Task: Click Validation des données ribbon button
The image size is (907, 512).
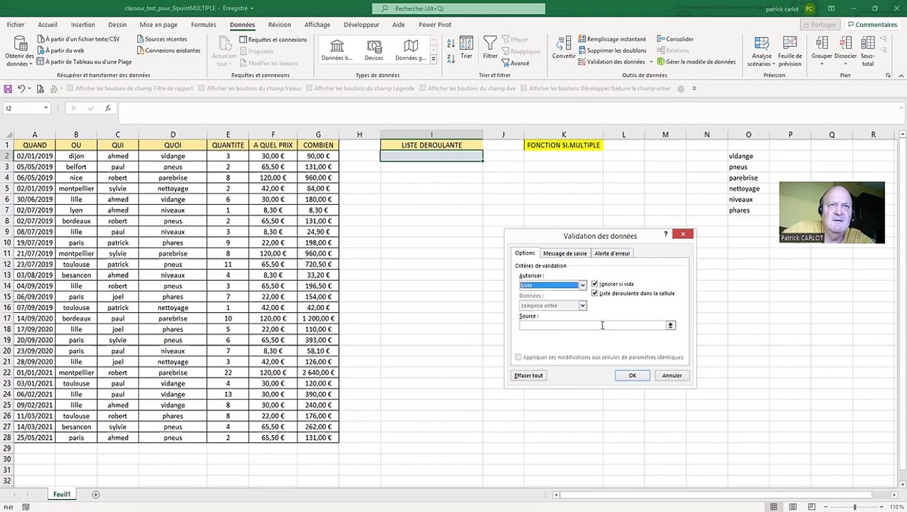Action: (x=611, y=62)
